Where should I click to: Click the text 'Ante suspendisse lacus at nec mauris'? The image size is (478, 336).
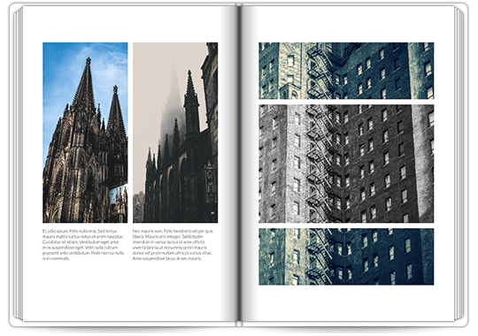tap(167, 258)
